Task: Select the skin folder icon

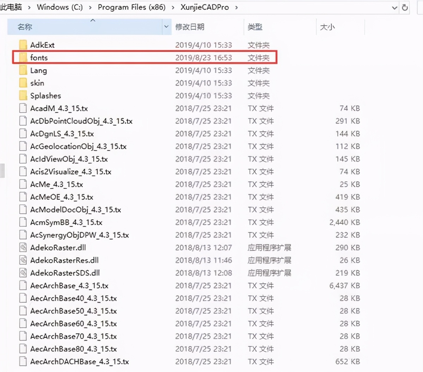Action: pos(23,83)
